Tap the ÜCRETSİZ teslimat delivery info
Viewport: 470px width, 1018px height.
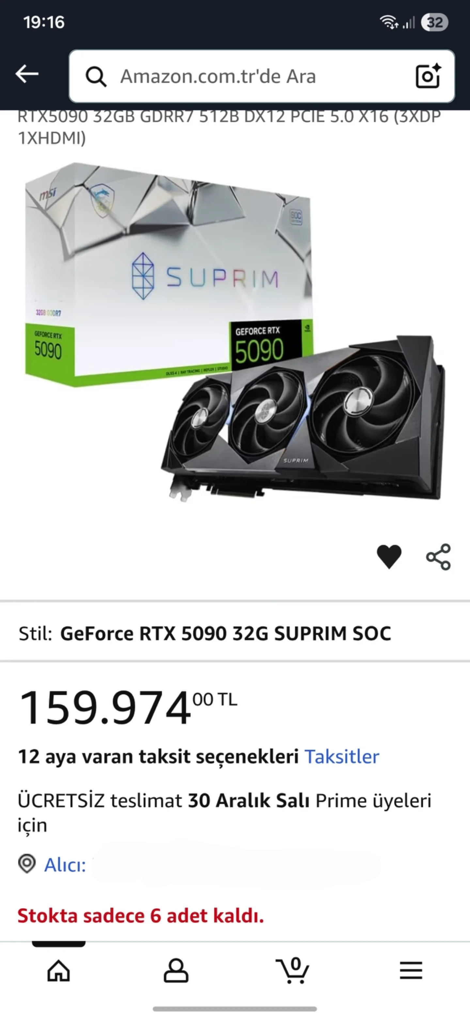click(225, 812)
